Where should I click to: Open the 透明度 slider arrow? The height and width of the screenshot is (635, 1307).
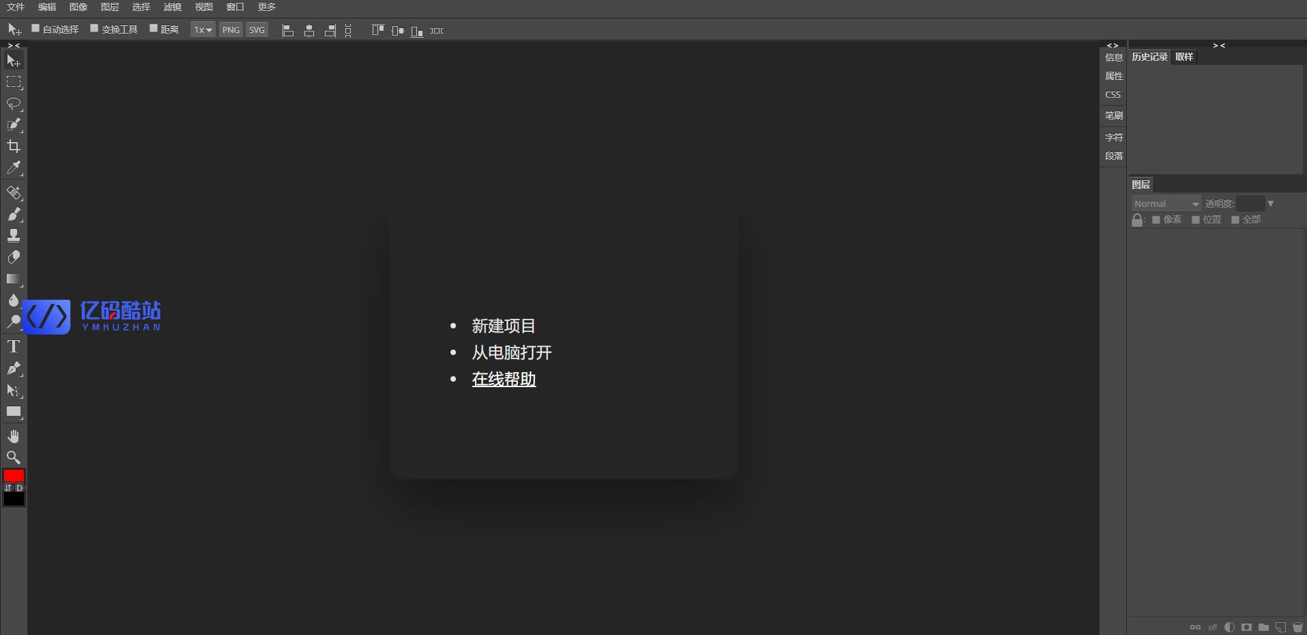click(1271, 203)
